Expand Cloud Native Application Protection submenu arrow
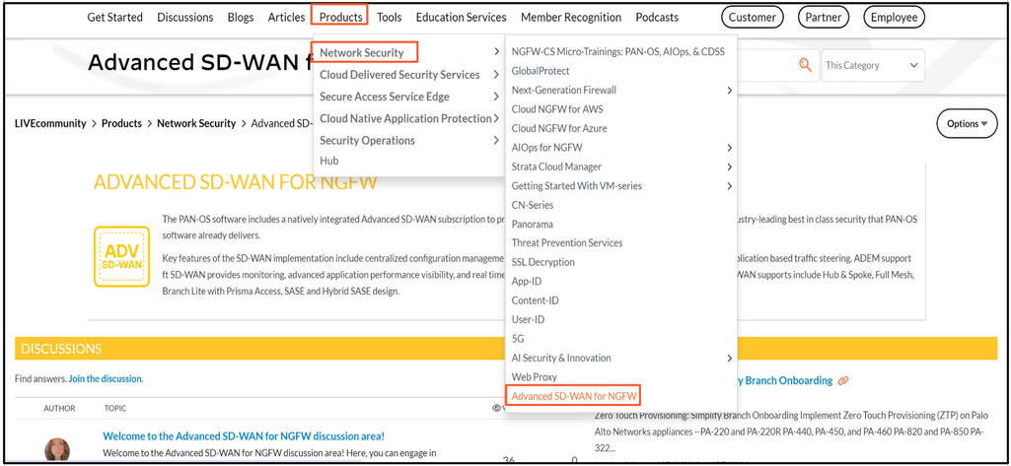 click(x=496, y=118)
